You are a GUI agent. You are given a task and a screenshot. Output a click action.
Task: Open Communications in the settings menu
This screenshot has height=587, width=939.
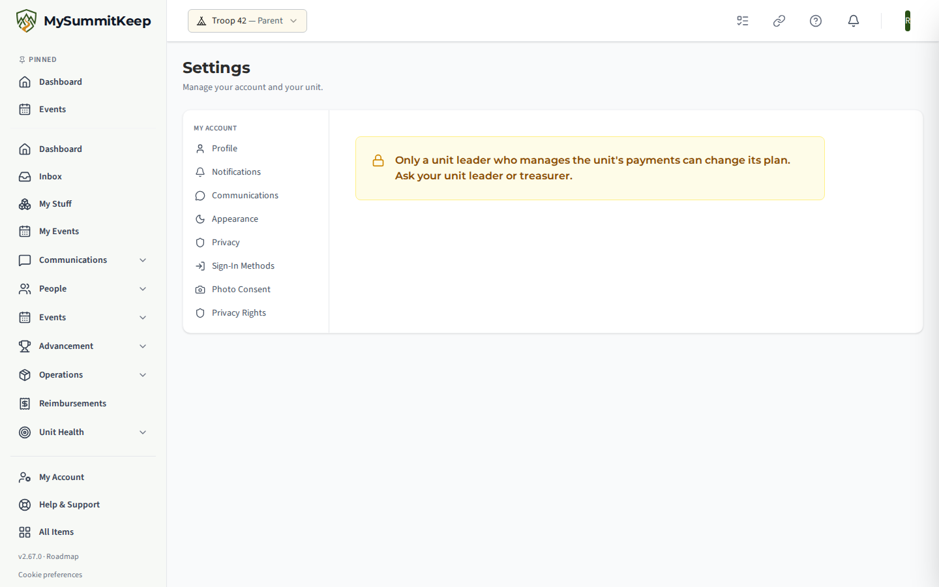[x=256, y=196]
